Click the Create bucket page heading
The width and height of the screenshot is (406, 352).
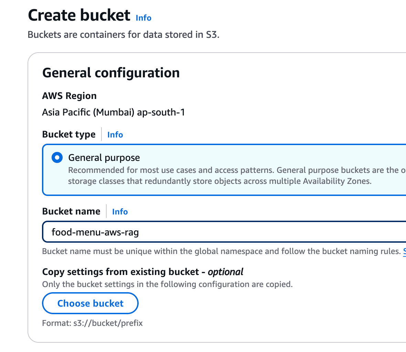point(79,15)
